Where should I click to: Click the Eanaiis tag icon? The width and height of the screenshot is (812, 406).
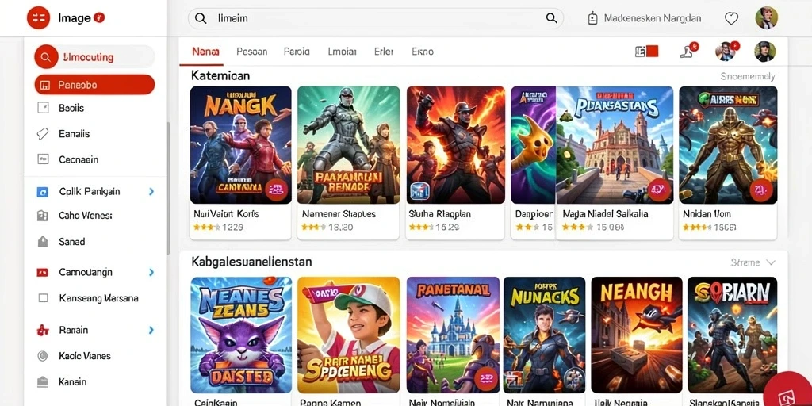(43, 133)
